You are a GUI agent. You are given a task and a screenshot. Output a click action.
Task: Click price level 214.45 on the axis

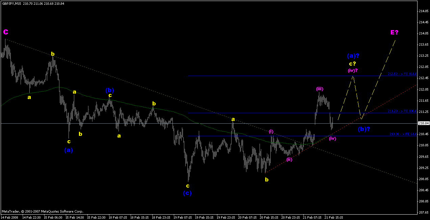tap(424, 22)
